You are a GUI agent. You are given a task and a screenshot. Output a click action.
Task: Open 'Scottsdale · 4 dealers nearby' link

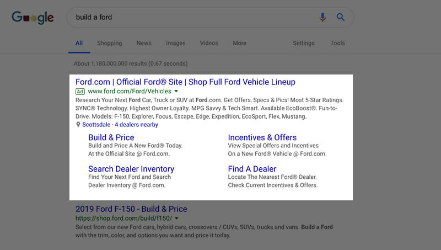[120, 124]
